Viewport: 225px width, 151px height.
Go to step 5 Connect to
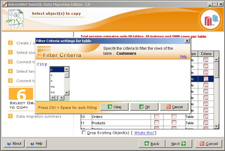point(21,81)
